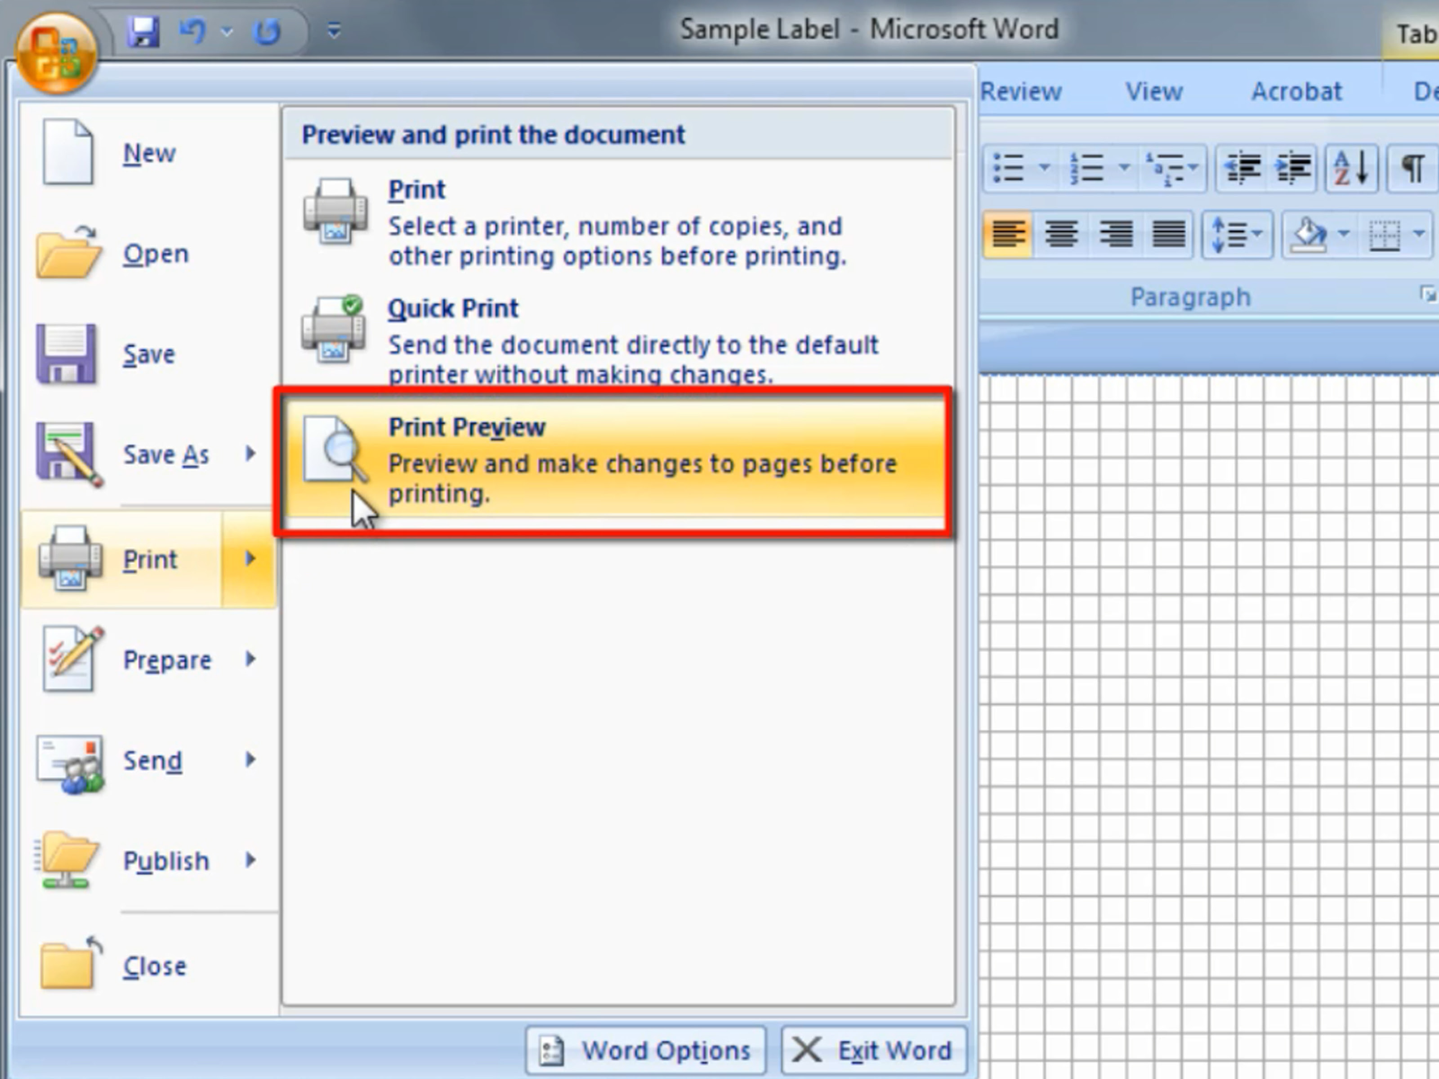
Task: Switch to the Acrobat ribbon tab
Action: click(1296, 92)
